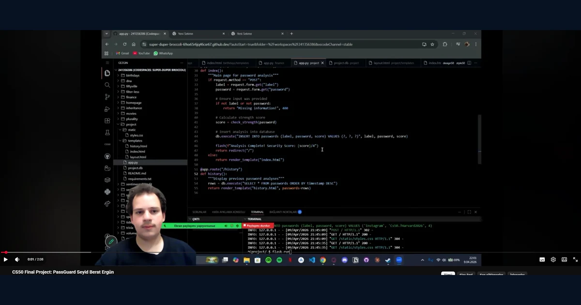Open the YouTube bookmark
Image resolution: width=581 pixels, height=305 pixels.
(x=141, y=53)
